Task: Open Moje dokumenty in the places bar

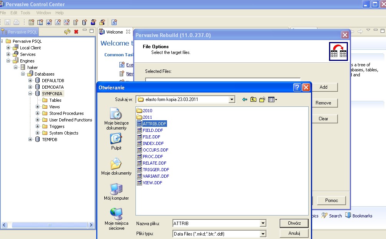Action: [x=116, y=167]
